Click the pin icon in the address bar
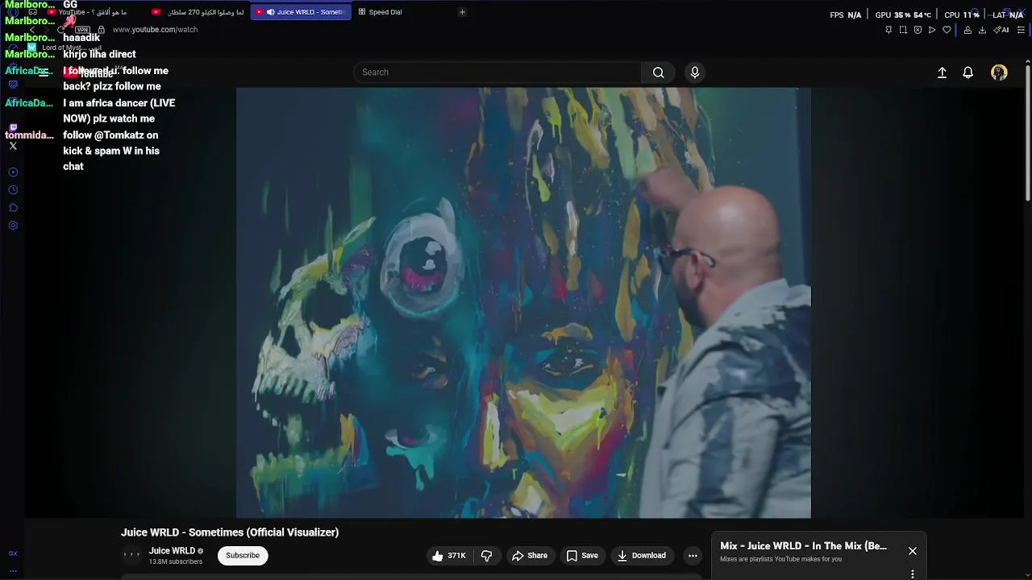Screen dimensions: 1032x580 pyautogui.click(x=888, y=30)
